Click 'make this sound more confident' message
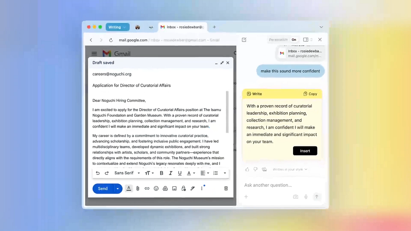The image size is (411, 231). (x=290, y=71)
